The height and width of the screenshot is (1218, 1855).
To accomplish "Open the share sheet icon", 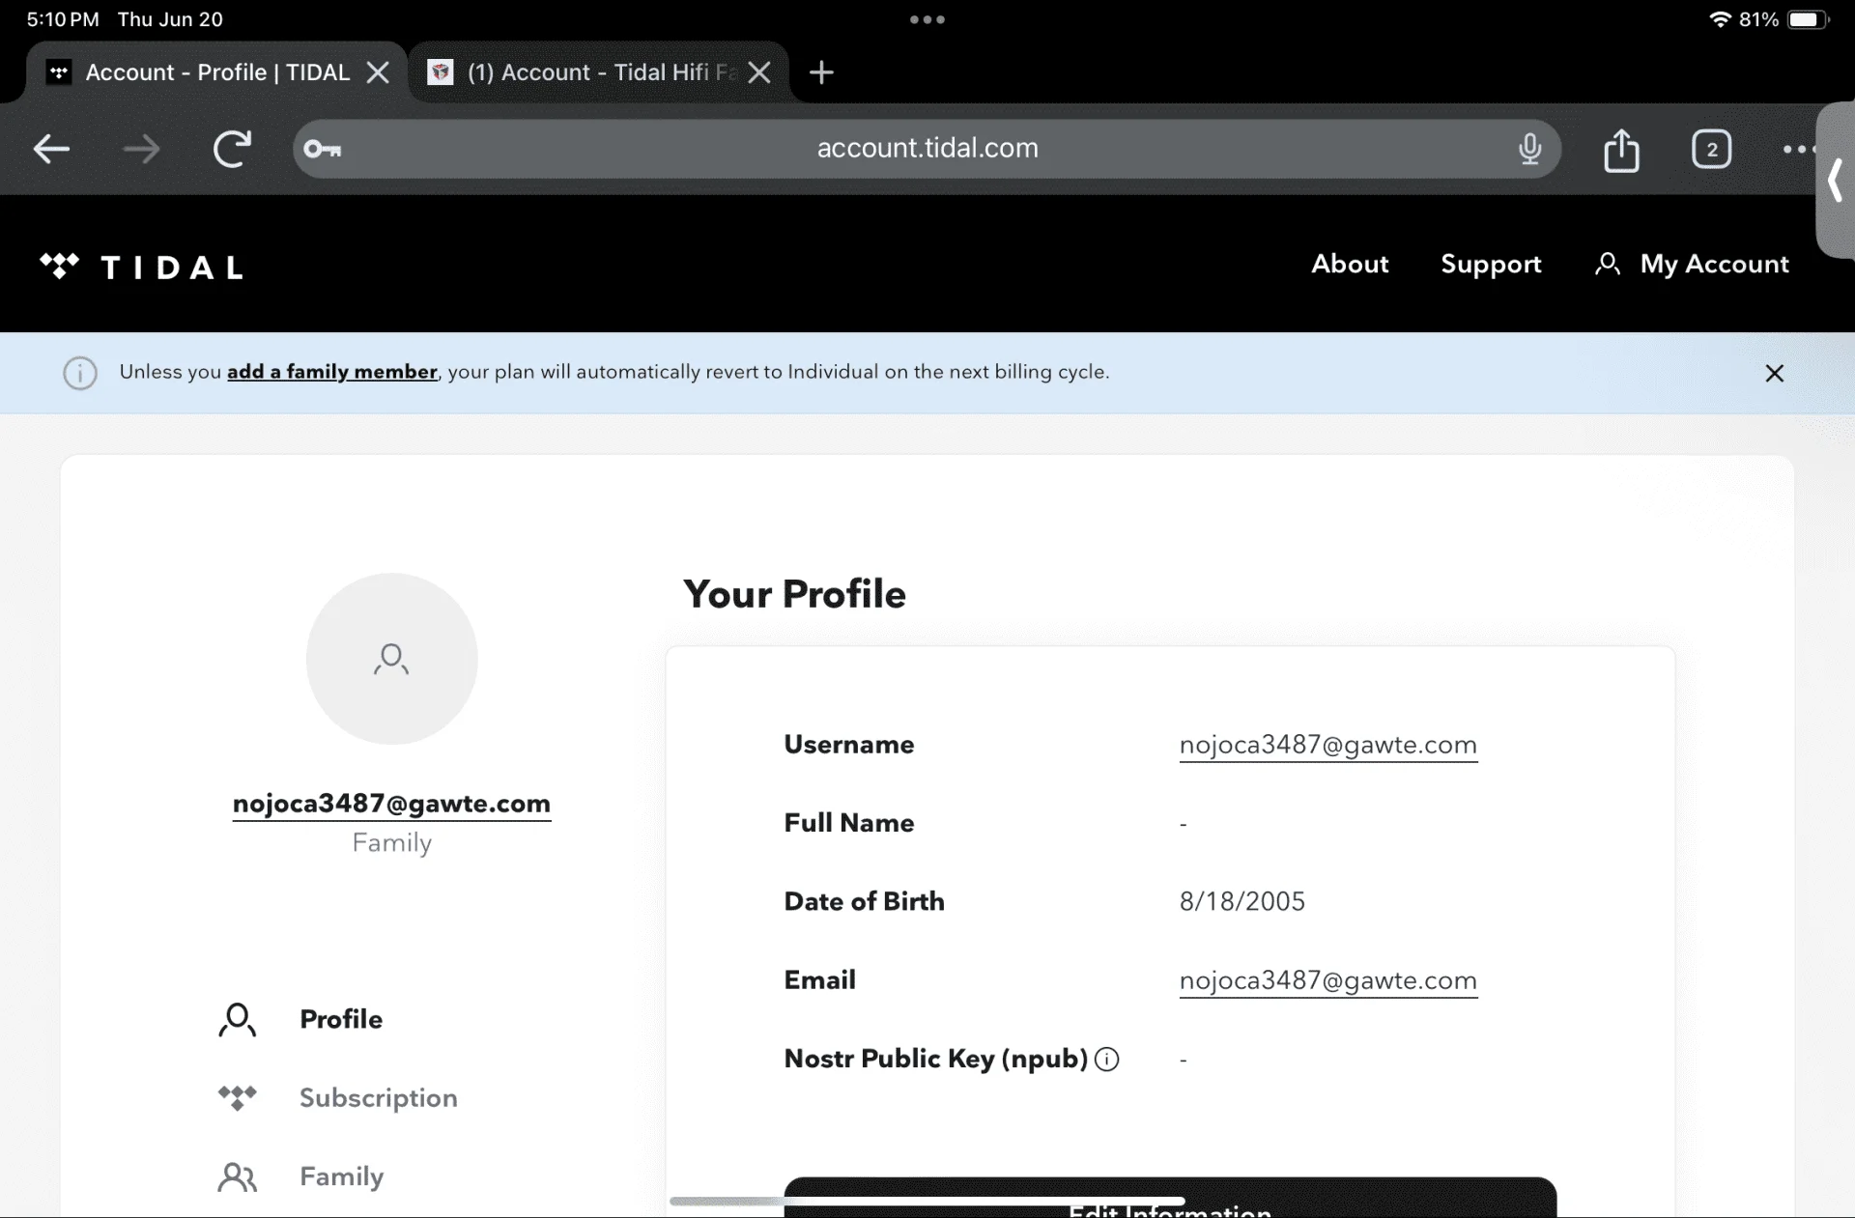I will click(1621, 149).
